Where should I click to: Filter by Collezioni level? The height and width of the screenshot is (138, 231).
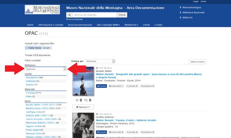pos(31,81)
